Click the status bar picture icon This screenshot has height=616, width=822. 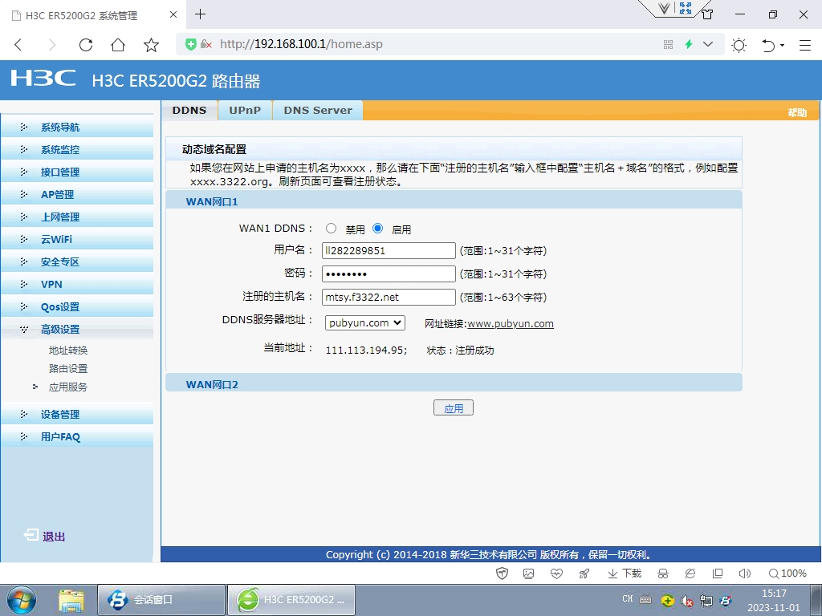click(x=528, y=573)
